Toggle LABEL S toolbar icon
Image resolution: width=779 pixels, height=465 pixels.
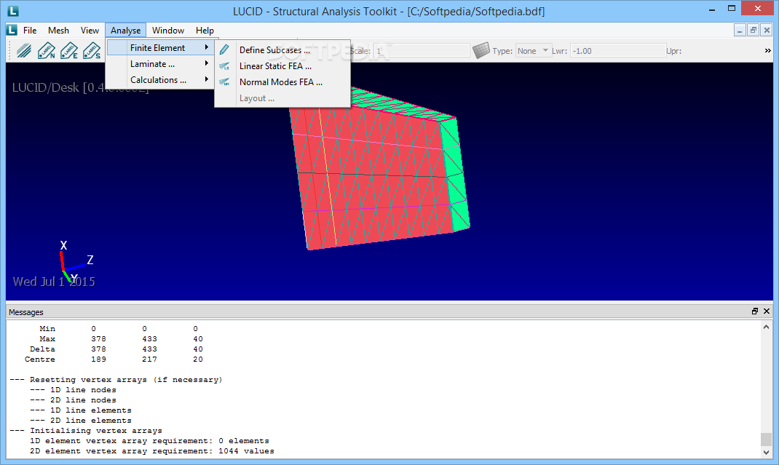(x=92, y=51)
